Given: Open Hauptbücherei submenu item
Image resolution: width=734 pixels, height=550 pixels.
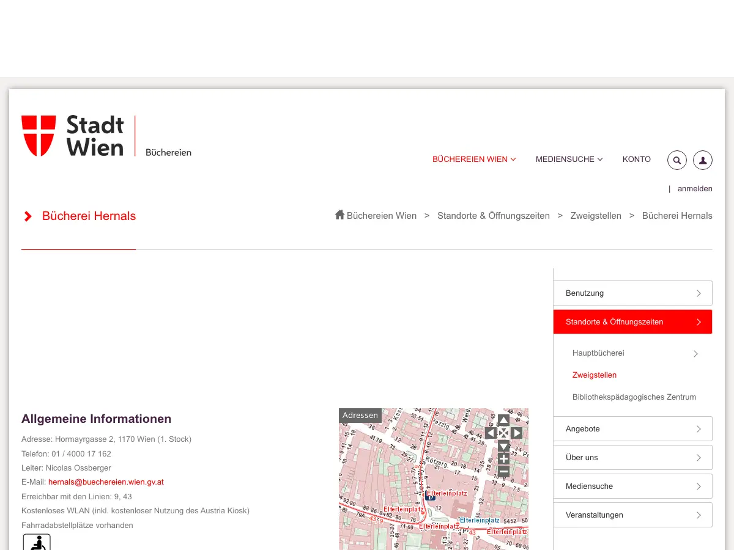Looking at the screenshot, I should pos(598,353).
